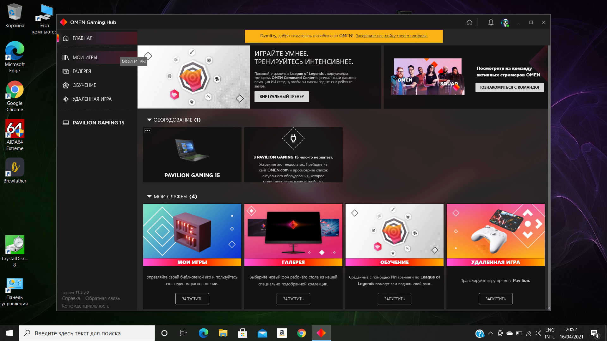
Task: Open your skull avatar profile icon
Action: click(x=505, y=22)
